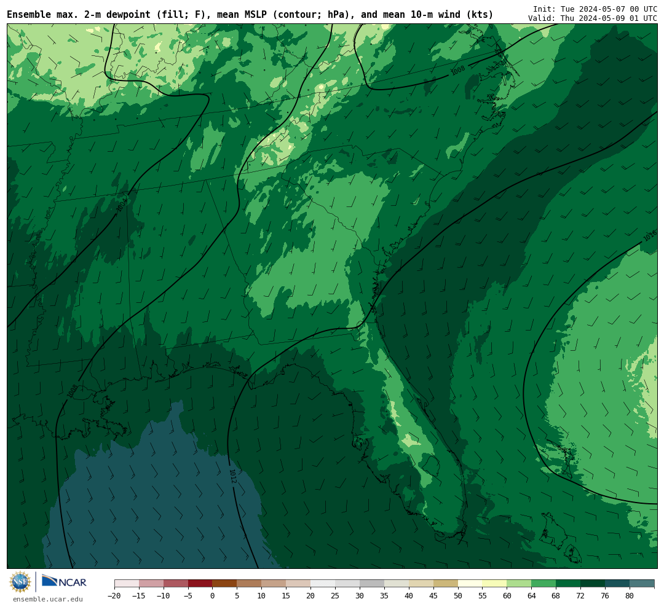Viewport: 664px width, 607px height.
Task: Click the 1016 contour label at right edge
Action: click(650, 235)
